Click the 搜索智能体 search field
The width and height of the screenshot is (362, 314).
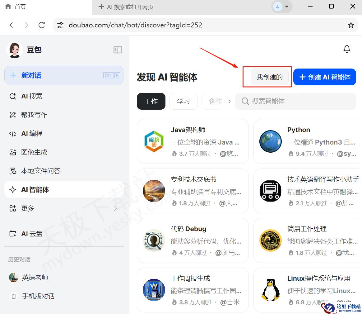295,101
